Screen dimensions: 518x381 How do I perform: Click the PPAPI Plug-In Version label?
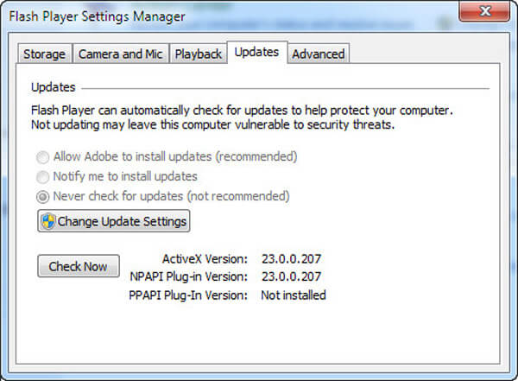(x=188, y=295)
